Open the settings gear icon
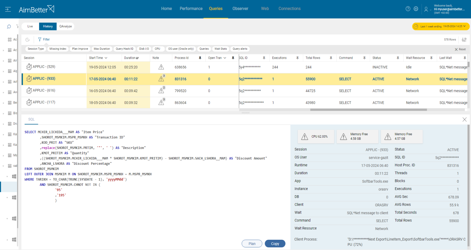 [x=416, y=9]
